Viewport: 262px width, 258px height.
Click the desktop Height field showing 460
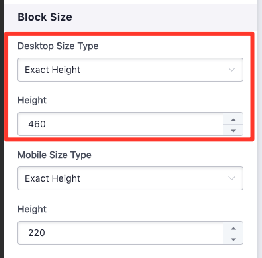tap(120, 124)
